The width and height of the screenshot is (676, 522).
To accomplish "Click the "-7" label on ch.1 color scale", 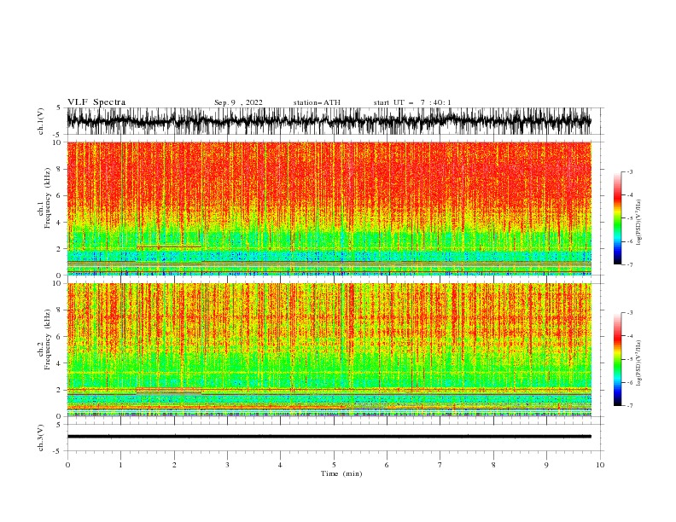I will [629, 264].
